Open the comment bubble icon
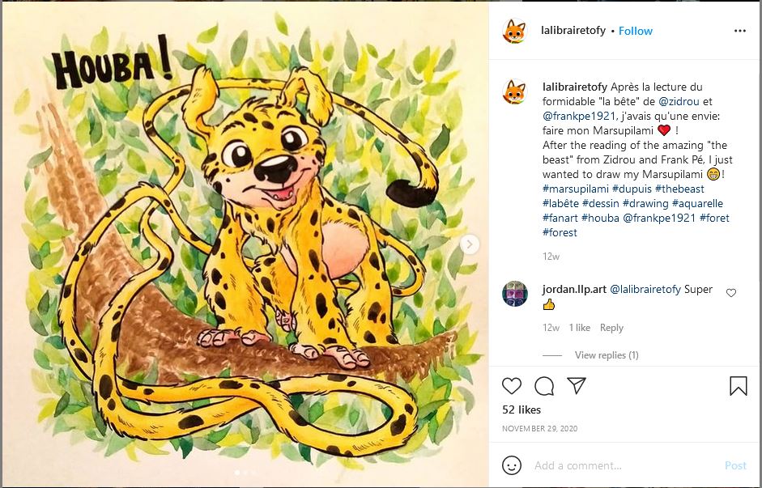 pyautogui.click(x=544, y=386)
